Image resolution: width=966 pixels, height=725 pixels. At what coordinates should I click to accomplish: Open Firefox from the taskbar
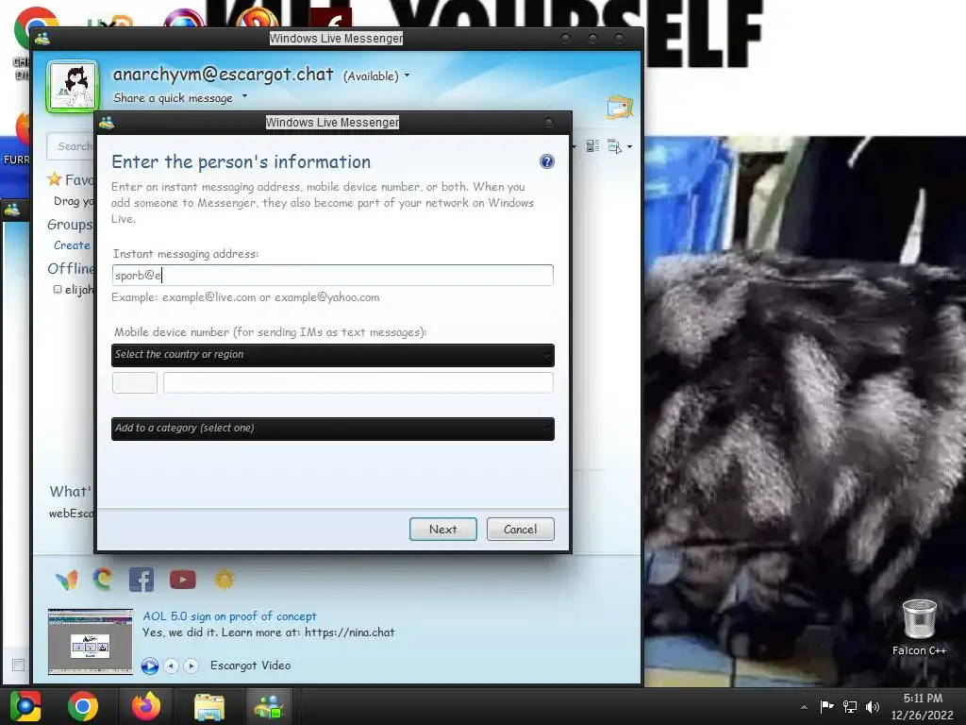(146, 706)
